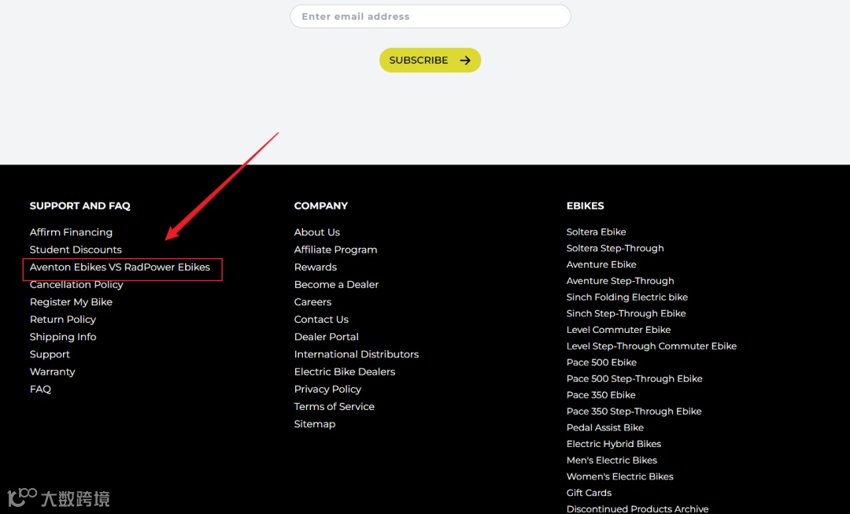
Task: Open the Careers page
Action: pyautogui.click(x=312, y=302)
